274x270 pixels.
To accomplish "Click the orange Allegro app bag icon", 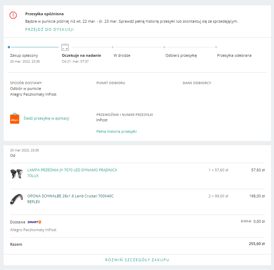I will point(15,119).
